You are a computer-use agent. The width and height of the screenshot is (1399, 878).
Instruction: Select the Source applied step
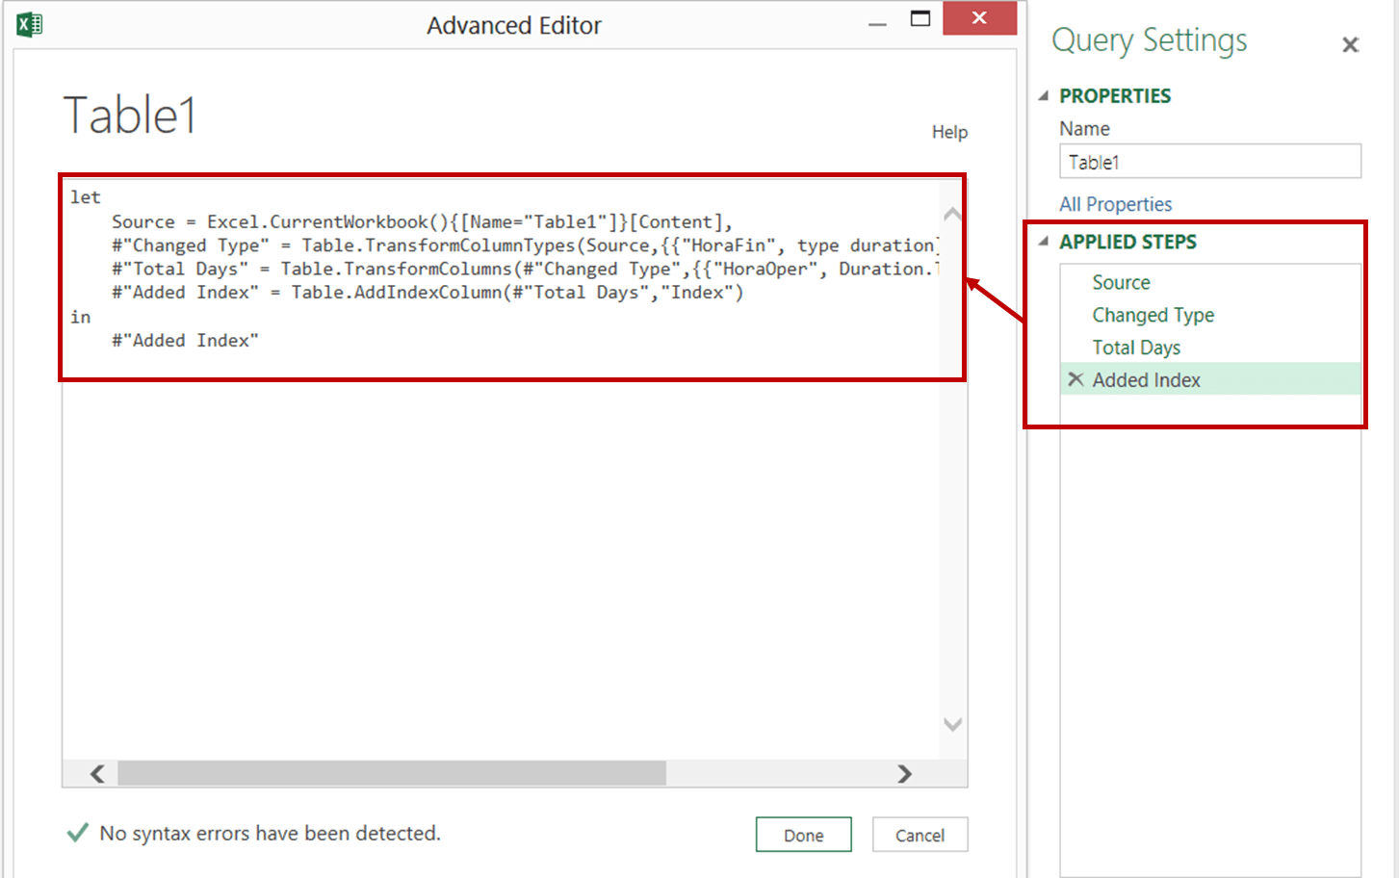1121,282
